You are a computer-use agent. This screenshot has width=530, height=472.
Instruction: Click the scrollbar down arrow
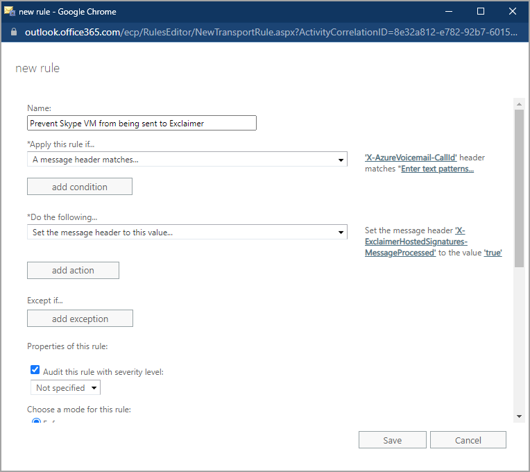518,415
